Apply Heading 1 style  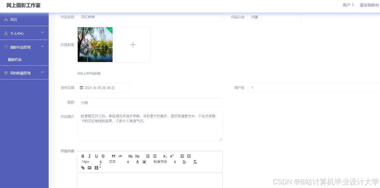[131, 156]
